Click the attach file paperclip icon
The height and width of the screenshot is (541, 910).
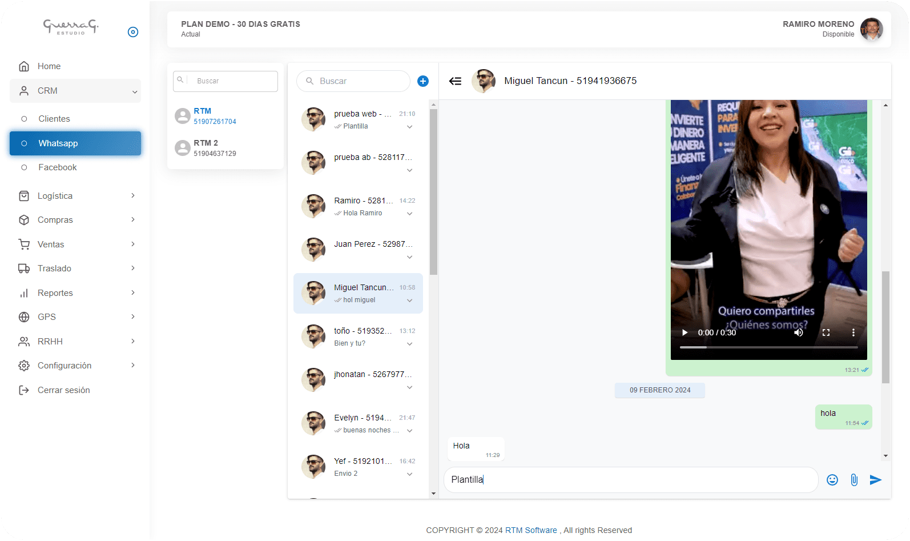[x=854, y=480]
